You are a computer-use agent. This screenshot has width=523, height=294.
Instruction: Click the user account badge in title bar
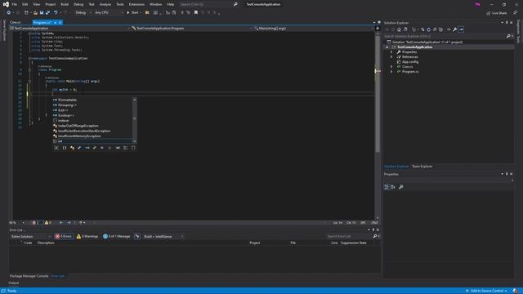[477, 4]
